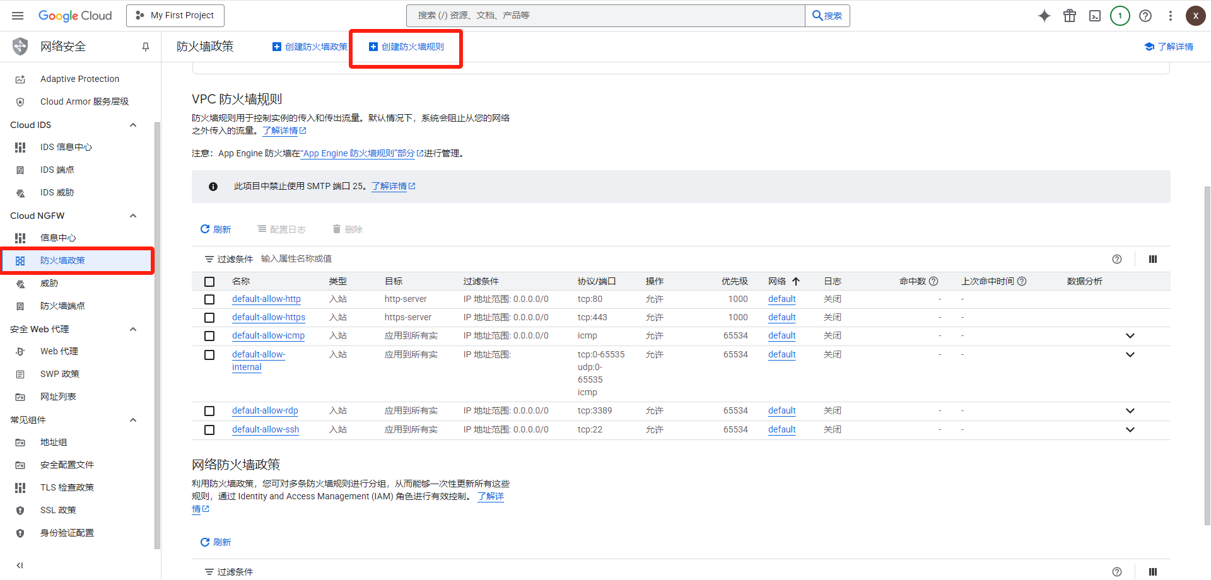Collapse the Cloud IDS sidebar section
This screenshot has width=1211, height=580.
tap(133, 125)
